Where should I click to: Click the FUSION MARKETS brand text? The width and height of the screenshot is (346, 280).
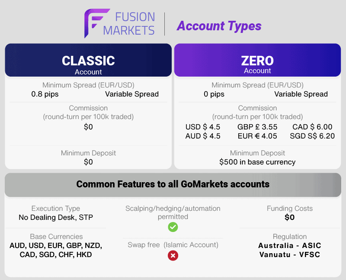(129, 24)
